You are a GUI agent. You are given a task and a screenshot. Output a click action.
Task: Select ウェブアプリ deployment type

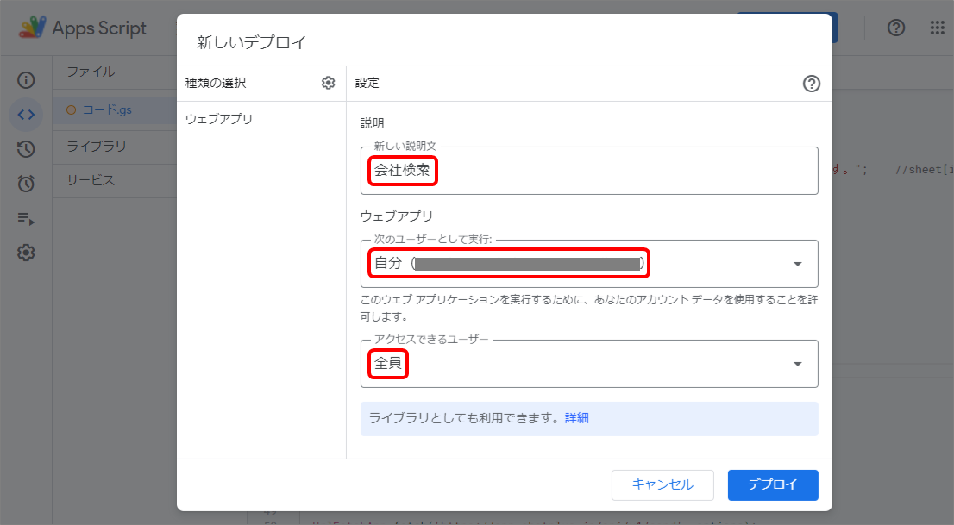coord(219,119)
